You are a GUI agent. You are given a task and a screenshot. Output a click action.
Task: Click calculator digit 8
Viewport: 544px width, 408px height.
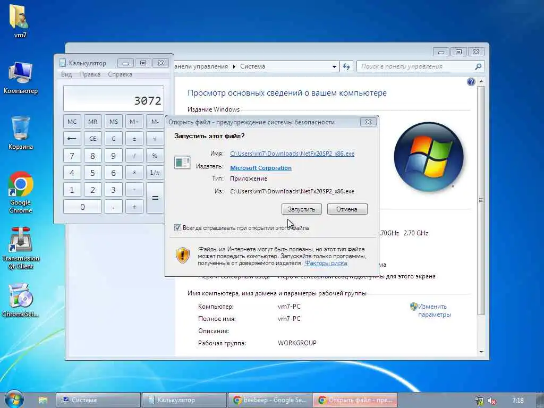click(x=92, y=156)
